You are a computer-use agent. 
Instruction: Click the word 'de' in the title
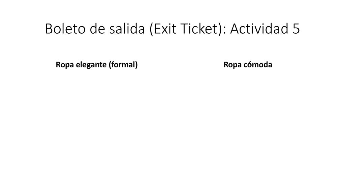97,29
